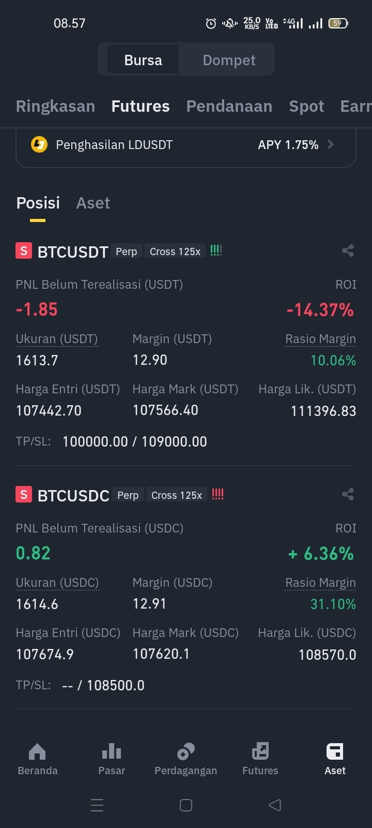Open Cross 125x leverage on BTCUSDC
372x828 pixels.
[x=177, y=495]
